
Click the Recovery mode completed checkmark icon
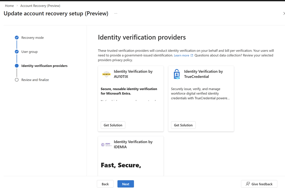tap(17, 38)
